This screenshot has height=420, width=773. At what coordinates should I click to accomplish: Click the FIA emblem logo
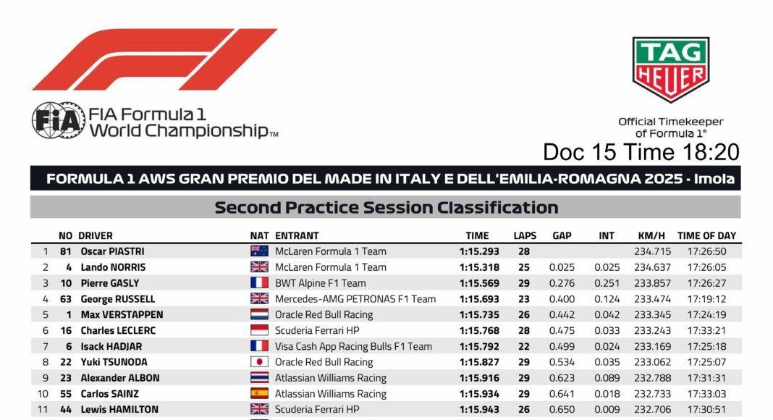pos(58,121)
